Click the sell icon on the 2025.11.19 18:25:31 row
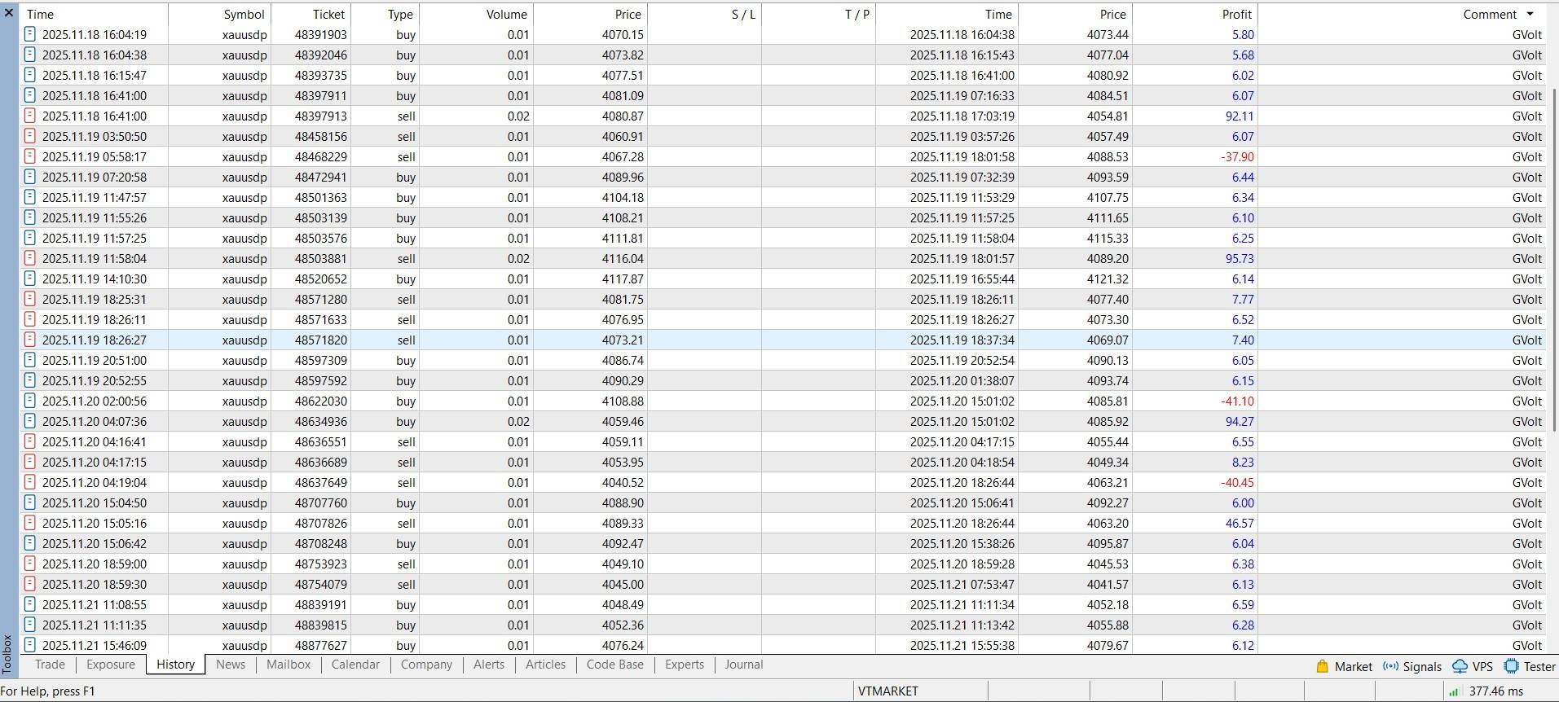1559x702 pixels. coord(30,299)
